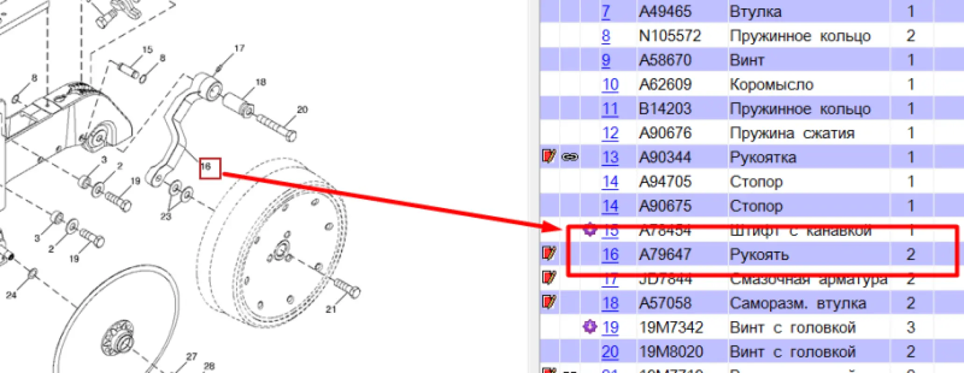Select part number 19M8020
The image size is (964, 373).
pos(671,352)
